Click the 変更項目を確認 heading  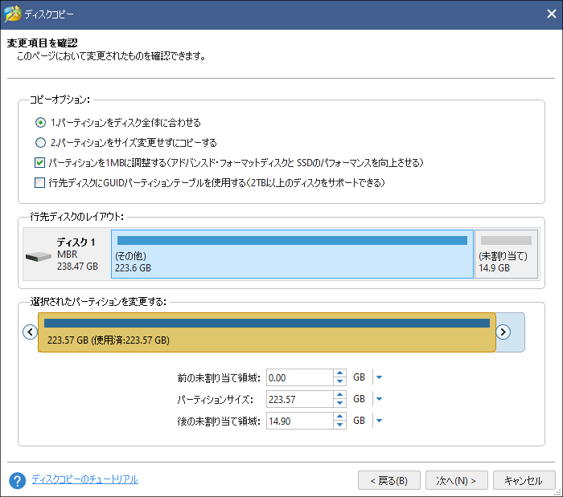click(x=43, y=43)
